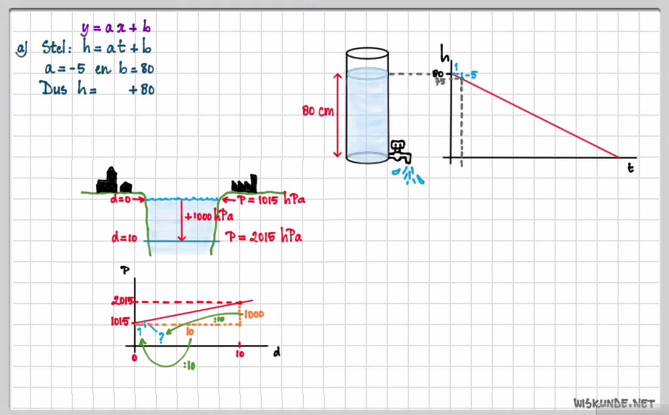
Task: Click the 'Dus h = +80' line
Action: click(99, 89)
